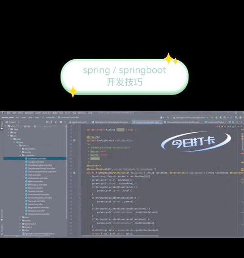
Task: Select UsersController in project tree
Action: click(34, 204)
